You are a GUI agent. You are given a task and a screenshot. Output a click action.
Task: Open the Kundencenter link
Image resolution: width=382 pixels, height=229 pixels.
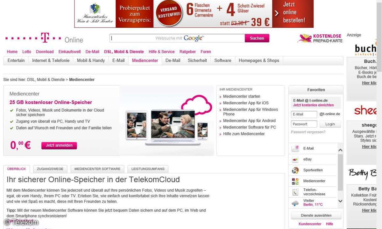[310, 224]
